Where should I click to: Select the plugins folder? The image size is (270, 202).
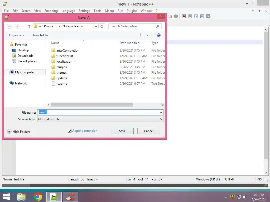61,67
